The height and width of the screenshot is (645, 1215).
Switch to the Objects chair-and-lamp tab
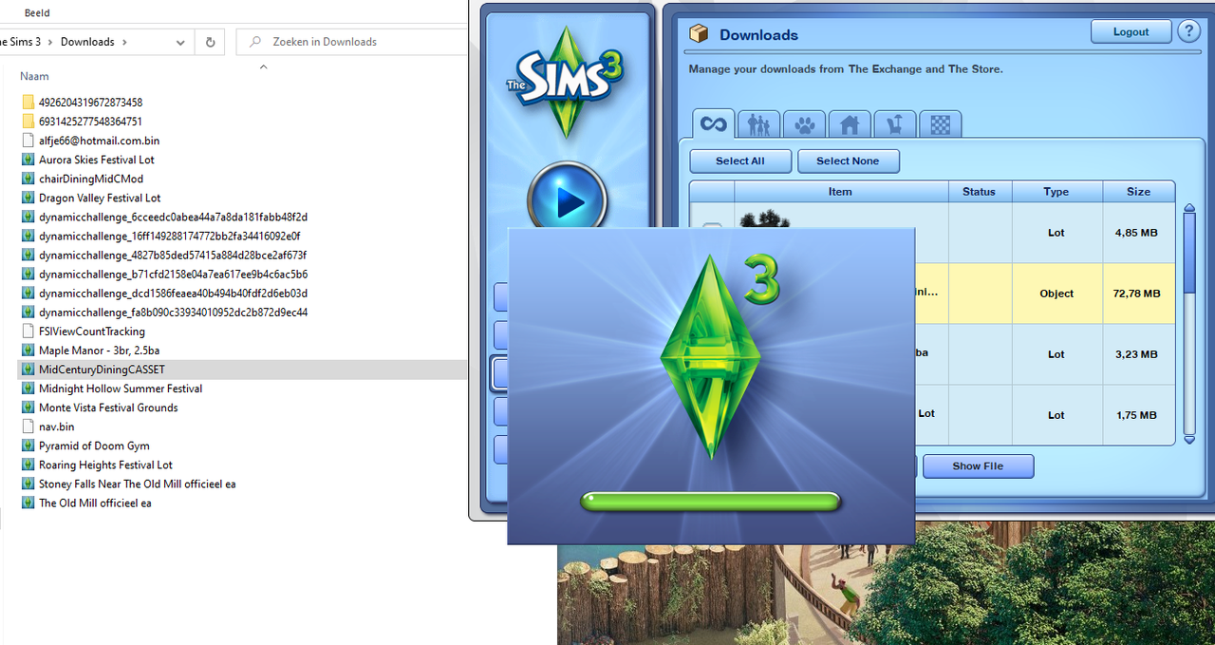pyautogui.click(x=895, y=124)
